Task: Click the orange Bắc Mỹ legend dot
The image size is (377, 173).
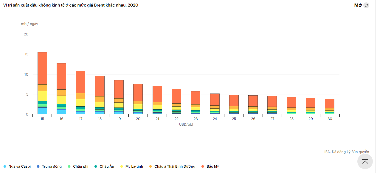Action: pos(203,166)
